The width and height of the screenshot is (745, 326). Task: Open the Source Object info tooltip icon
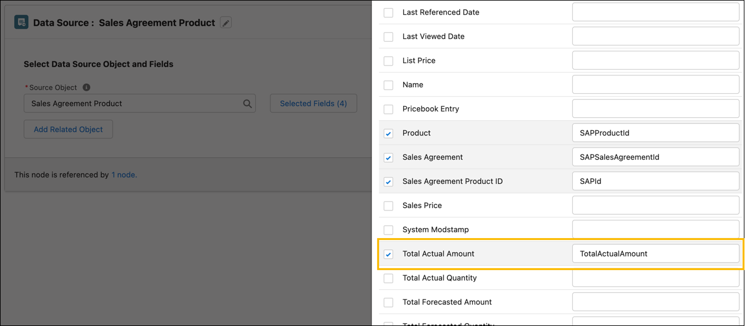87,87
